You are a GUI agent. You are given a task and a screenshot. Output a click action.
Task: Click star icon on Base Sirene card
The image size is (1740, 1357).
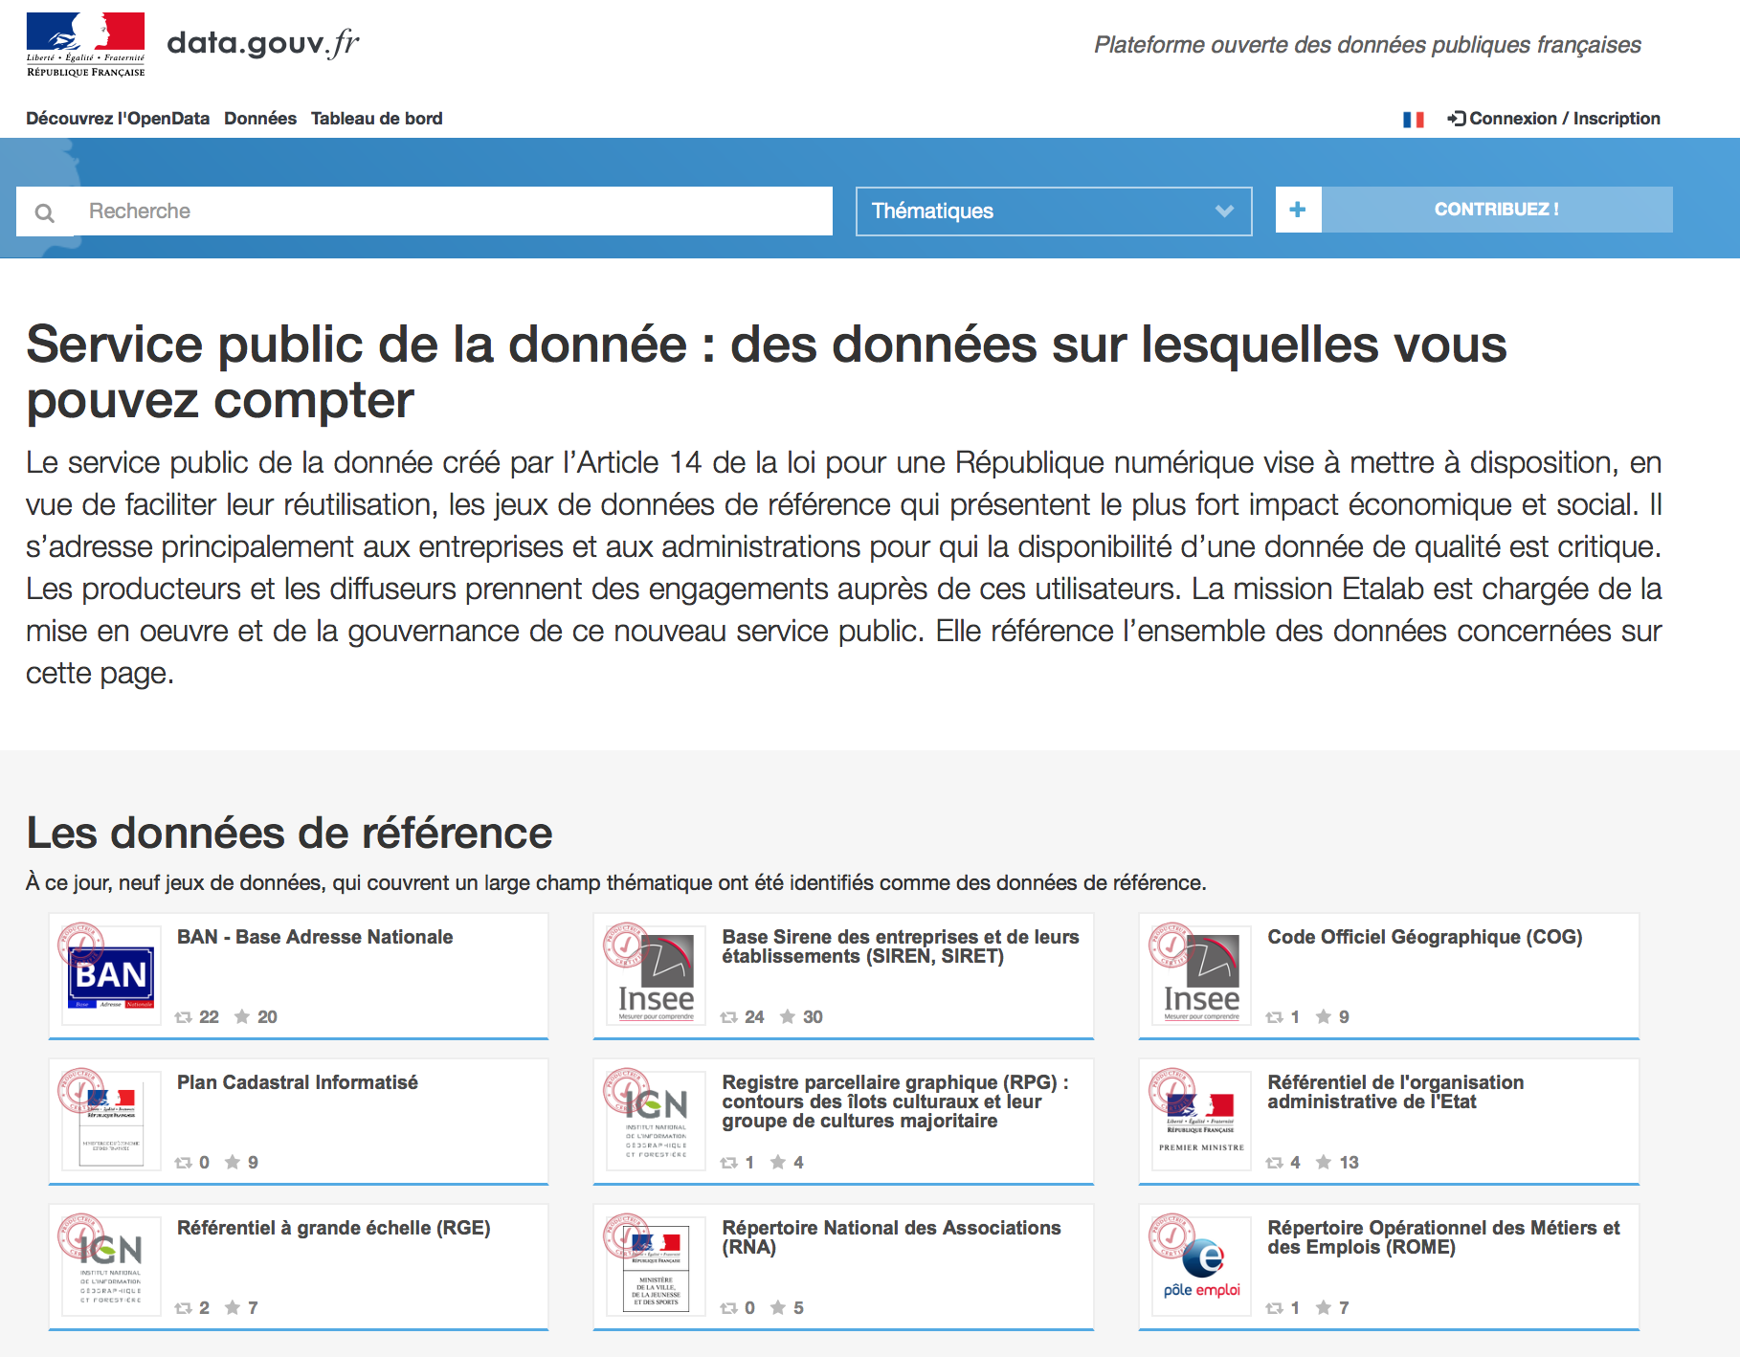(788, 1016)
